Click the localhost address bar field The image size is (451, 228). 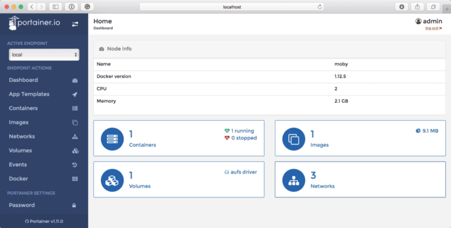231,7
